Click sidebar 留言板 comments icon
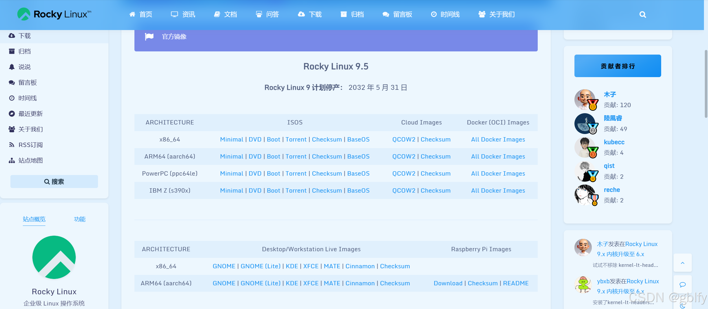The height and width of the screenshot is (309, 708). point(12,83)
